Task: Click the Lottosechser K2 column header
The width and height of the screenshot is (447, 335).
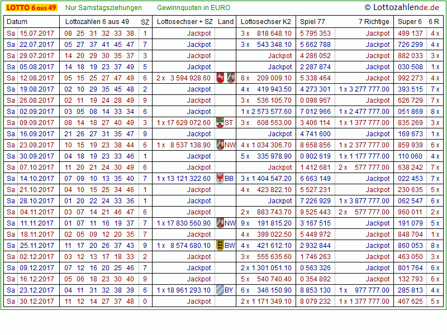Action: [x=266, y=22]
